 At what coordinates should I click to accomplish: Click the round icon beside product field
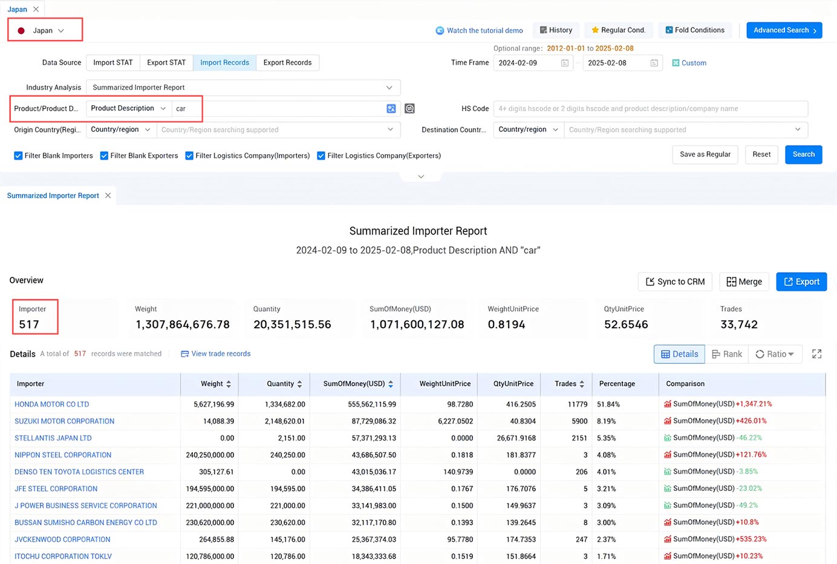tap(409, 109)
